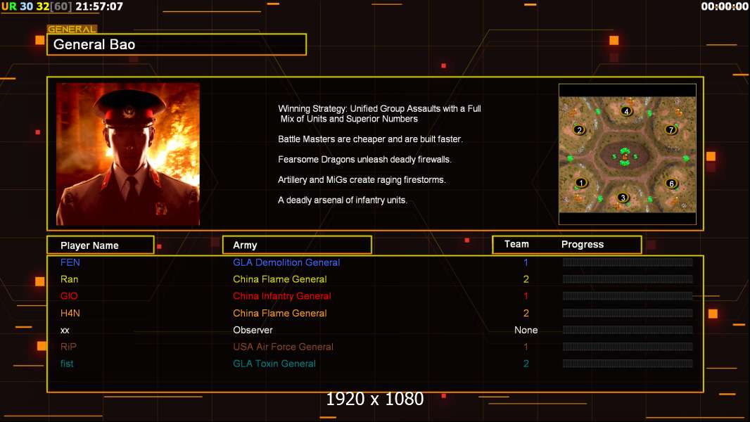
Task: Click start position 7 on the map
Action: [x=670, y=129]
